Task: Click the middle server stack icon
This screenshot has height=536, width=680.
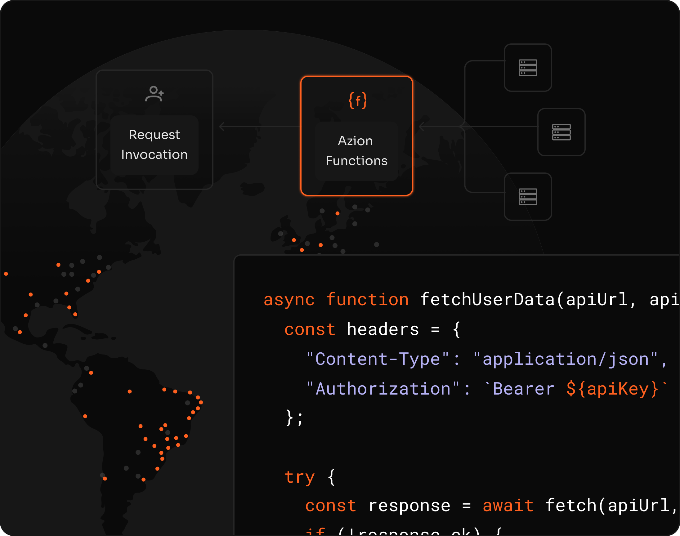Action: point(561,132)
